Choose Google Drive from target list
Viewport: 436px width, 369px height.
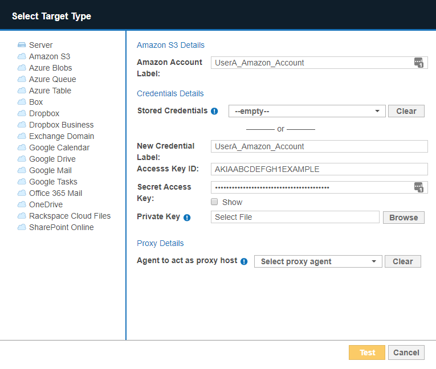pos(52,159)
